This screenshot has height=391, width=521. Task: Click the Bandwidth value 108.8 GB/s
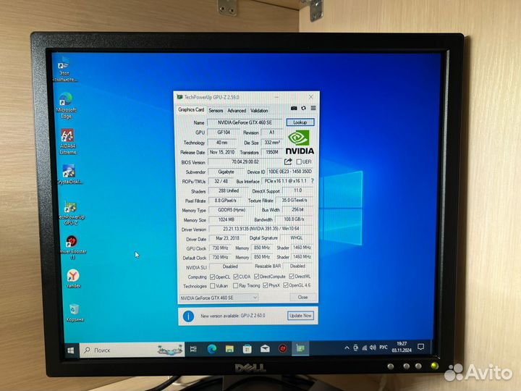point(294,219)
